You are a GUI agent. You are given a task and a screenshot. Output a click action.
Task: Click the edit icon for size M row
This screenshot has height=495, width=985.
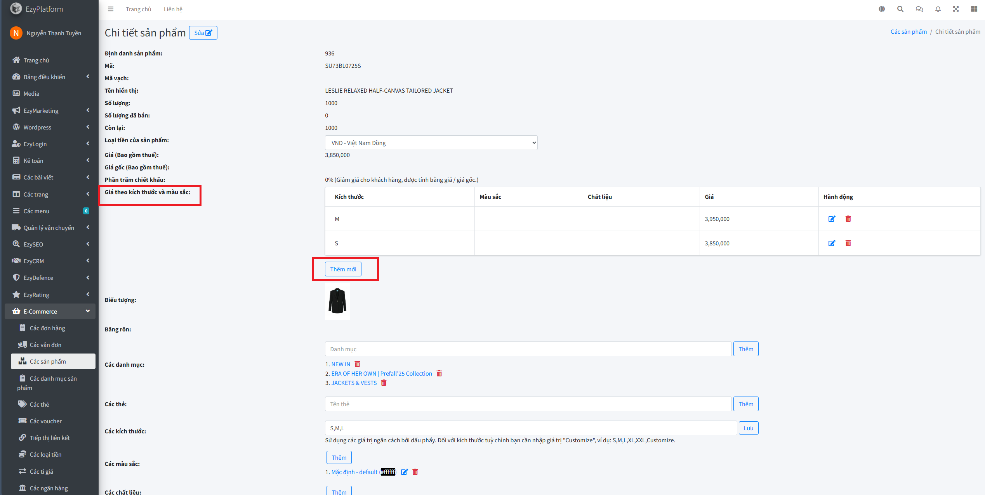pyautogui.click(x=832, y=219)
